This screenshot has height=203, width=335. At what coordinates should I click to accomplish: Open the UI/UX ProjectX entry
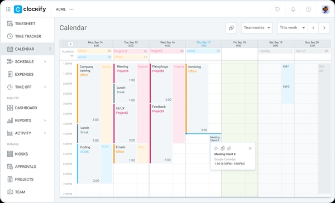click(x=125, y=123)
